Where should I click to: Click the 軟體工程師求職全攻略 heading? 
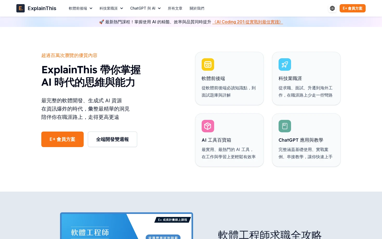click(270, 235)
